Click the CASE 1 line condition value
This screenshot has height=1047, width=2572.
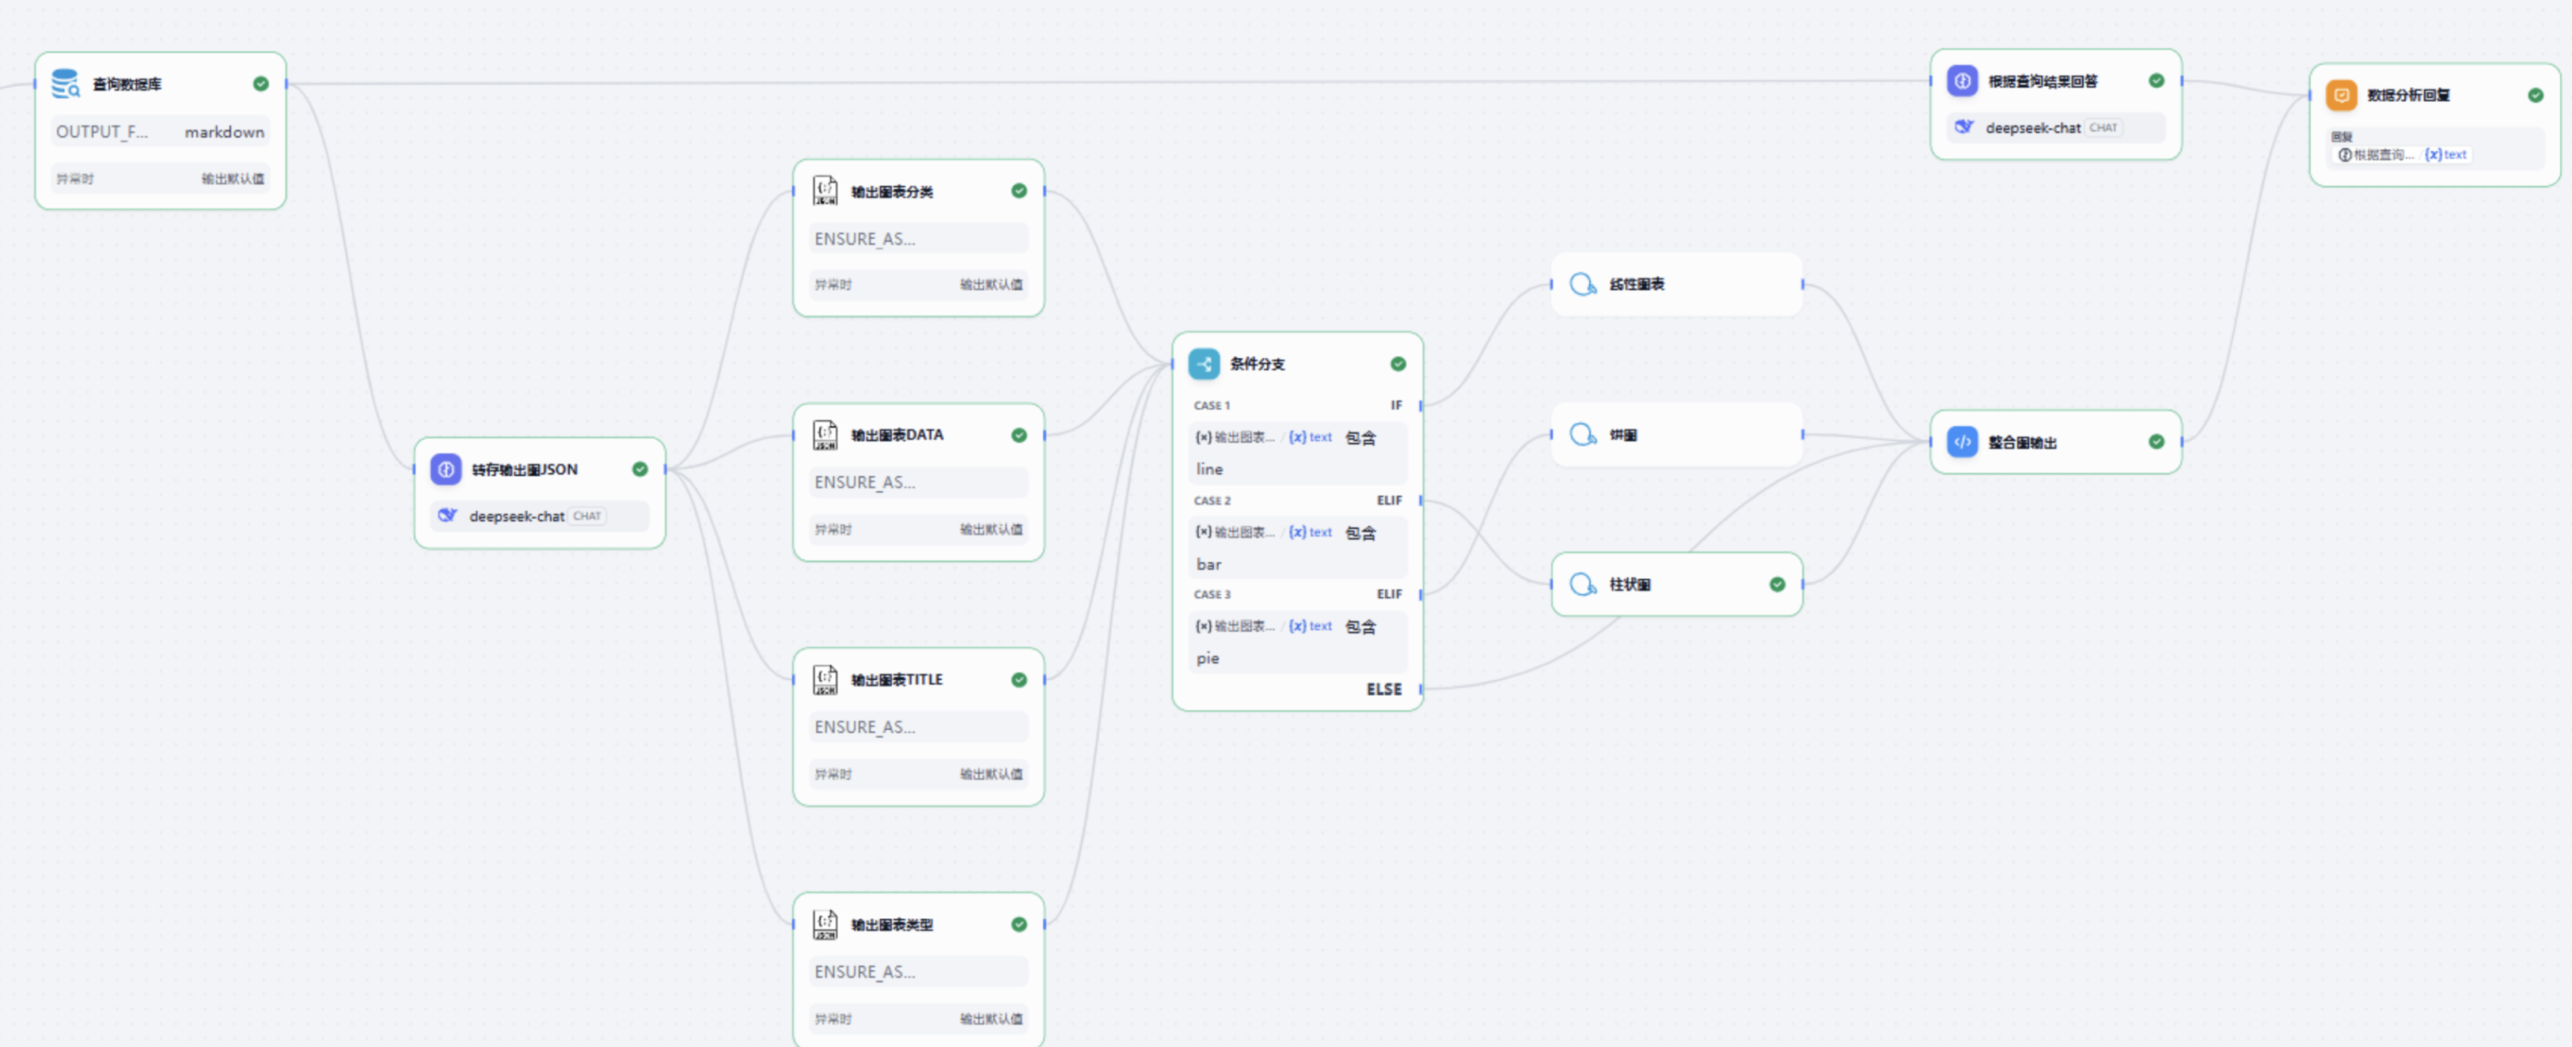click(1210, 469)
